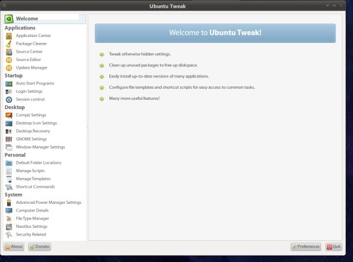Open Preferences
This screenshot has height=262, width=353.
tap(306, 247)
